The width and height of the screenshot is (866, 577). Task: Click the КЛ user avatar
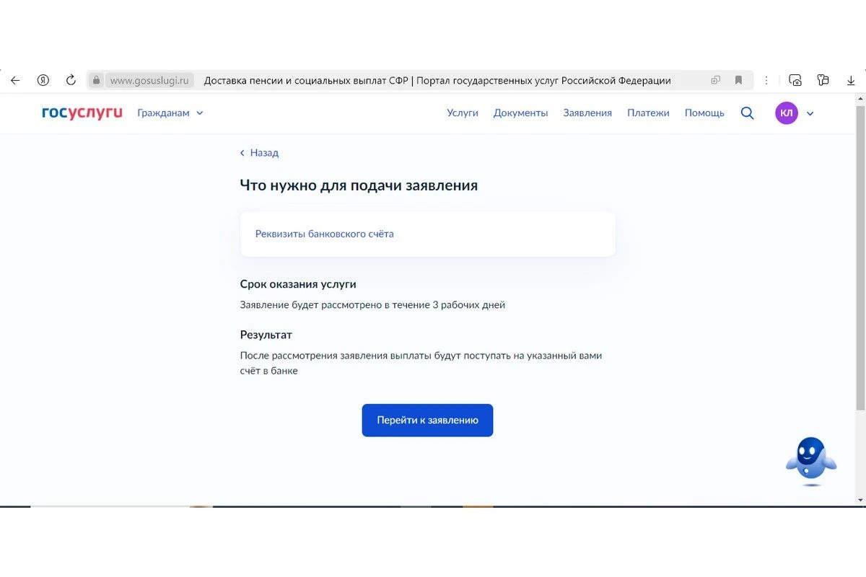[x=787, y=113]
